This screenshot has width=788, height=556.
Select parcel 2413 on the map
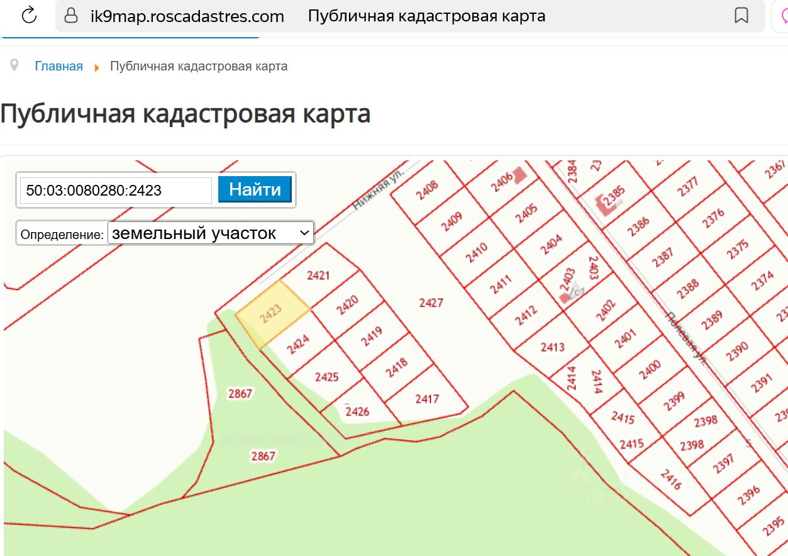pyautogui.click(x=552, y=347)
